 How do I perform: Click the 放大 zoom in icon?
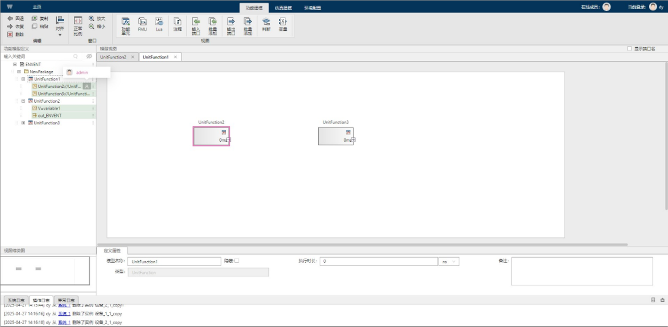97,18
